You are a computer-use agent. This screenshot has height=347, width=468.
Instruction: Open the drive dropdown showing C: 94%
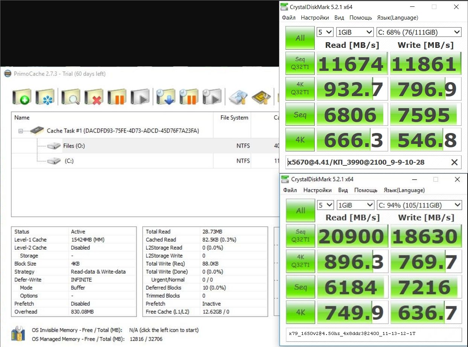pyautogui.click(x=419, y=205)
